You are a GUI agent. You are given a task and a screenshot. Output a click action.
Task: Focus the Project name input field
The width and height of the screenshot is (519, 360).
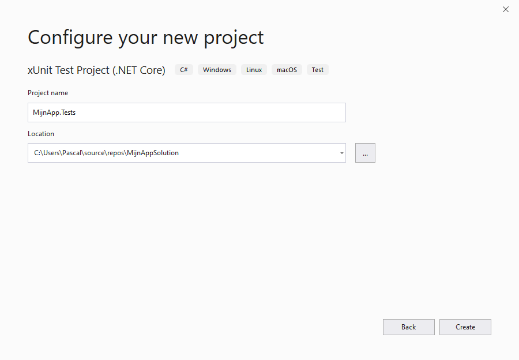click(x=186, y=112)
